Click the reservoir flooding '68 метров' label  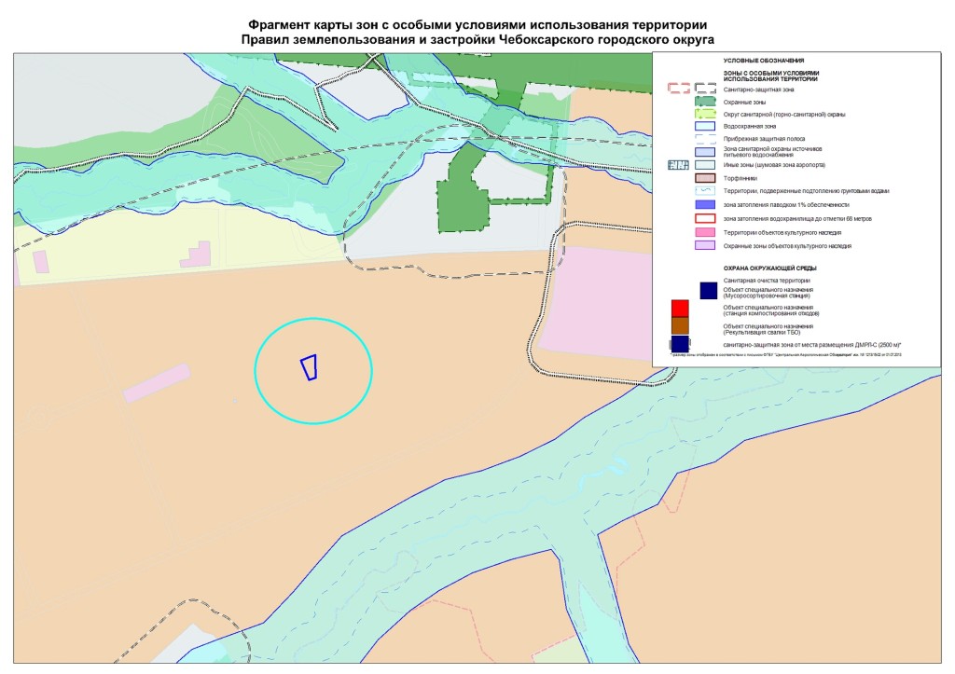(x=798, y=218)
